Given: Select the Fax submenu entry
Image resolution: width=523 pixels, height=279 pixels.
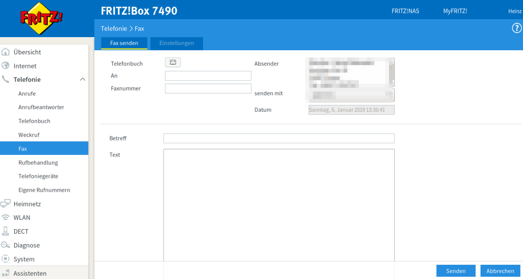Looking at the screenshot, I should (44, 148).
